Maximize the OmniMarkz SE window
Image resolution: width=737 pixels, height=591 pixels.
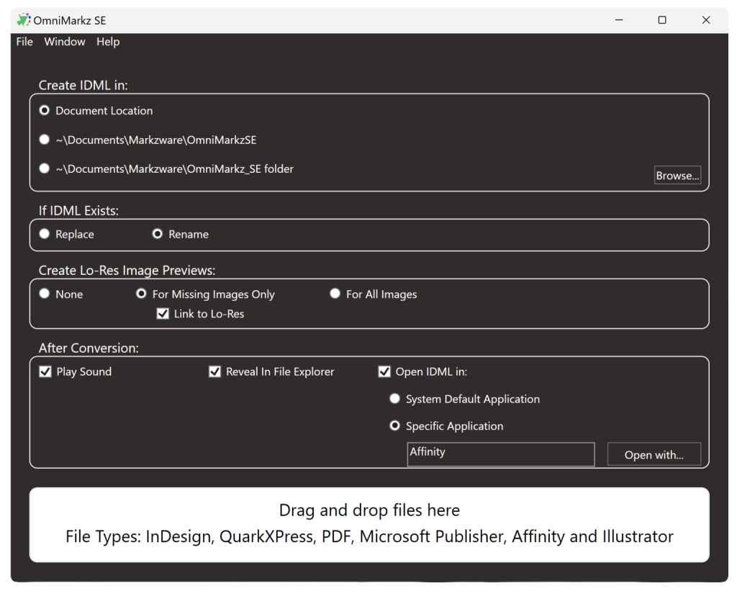[662, 20]
